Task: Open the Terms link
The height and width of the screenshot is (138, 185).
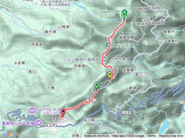Action: click(151, 136)
